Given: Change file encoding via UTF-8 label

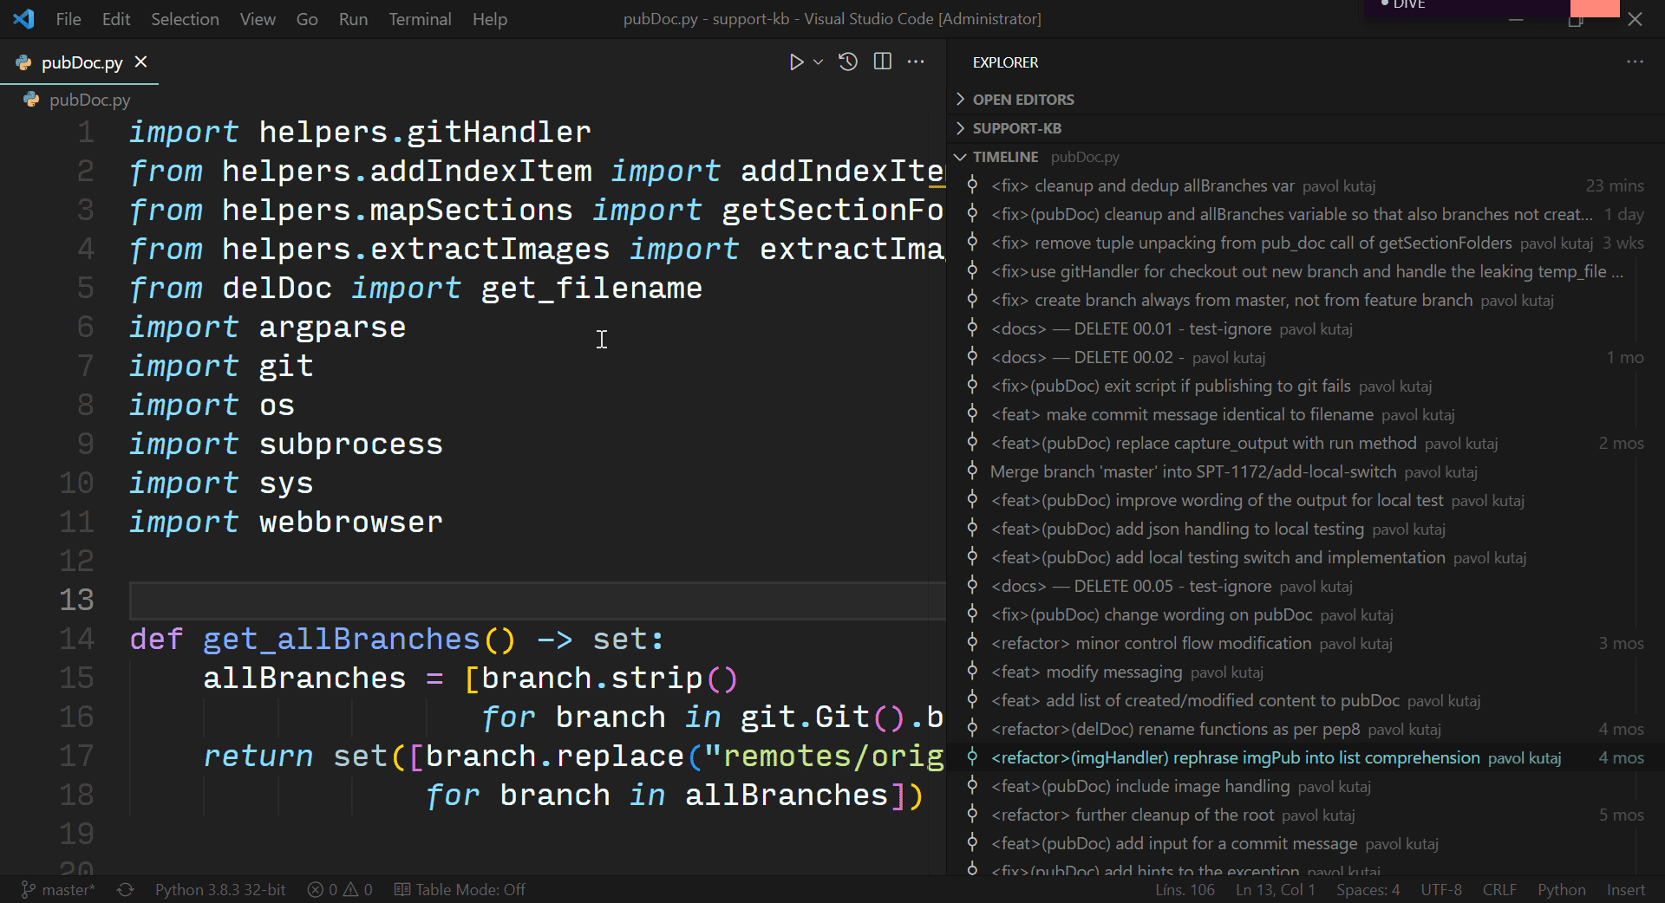Looking at the screenshot, I should [1440, 889].
